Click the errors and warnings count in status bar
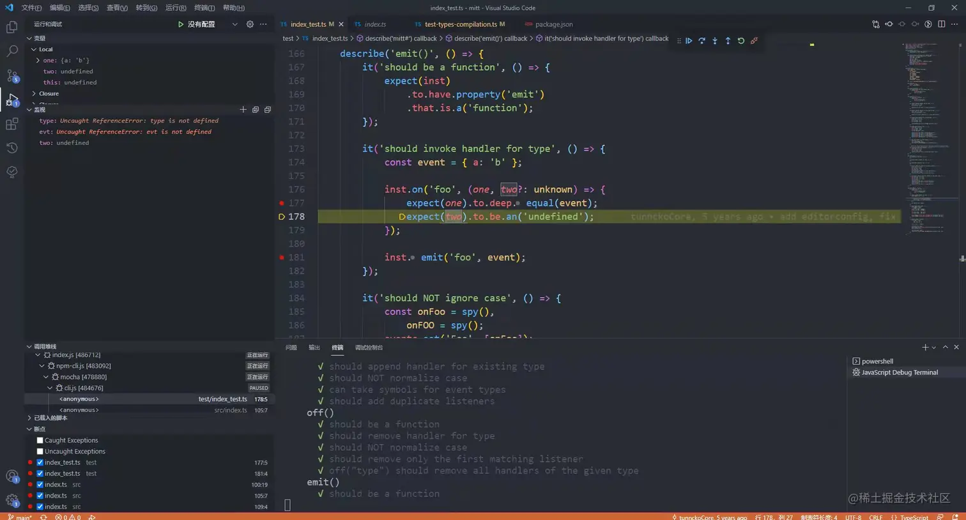 coord(68,517)
